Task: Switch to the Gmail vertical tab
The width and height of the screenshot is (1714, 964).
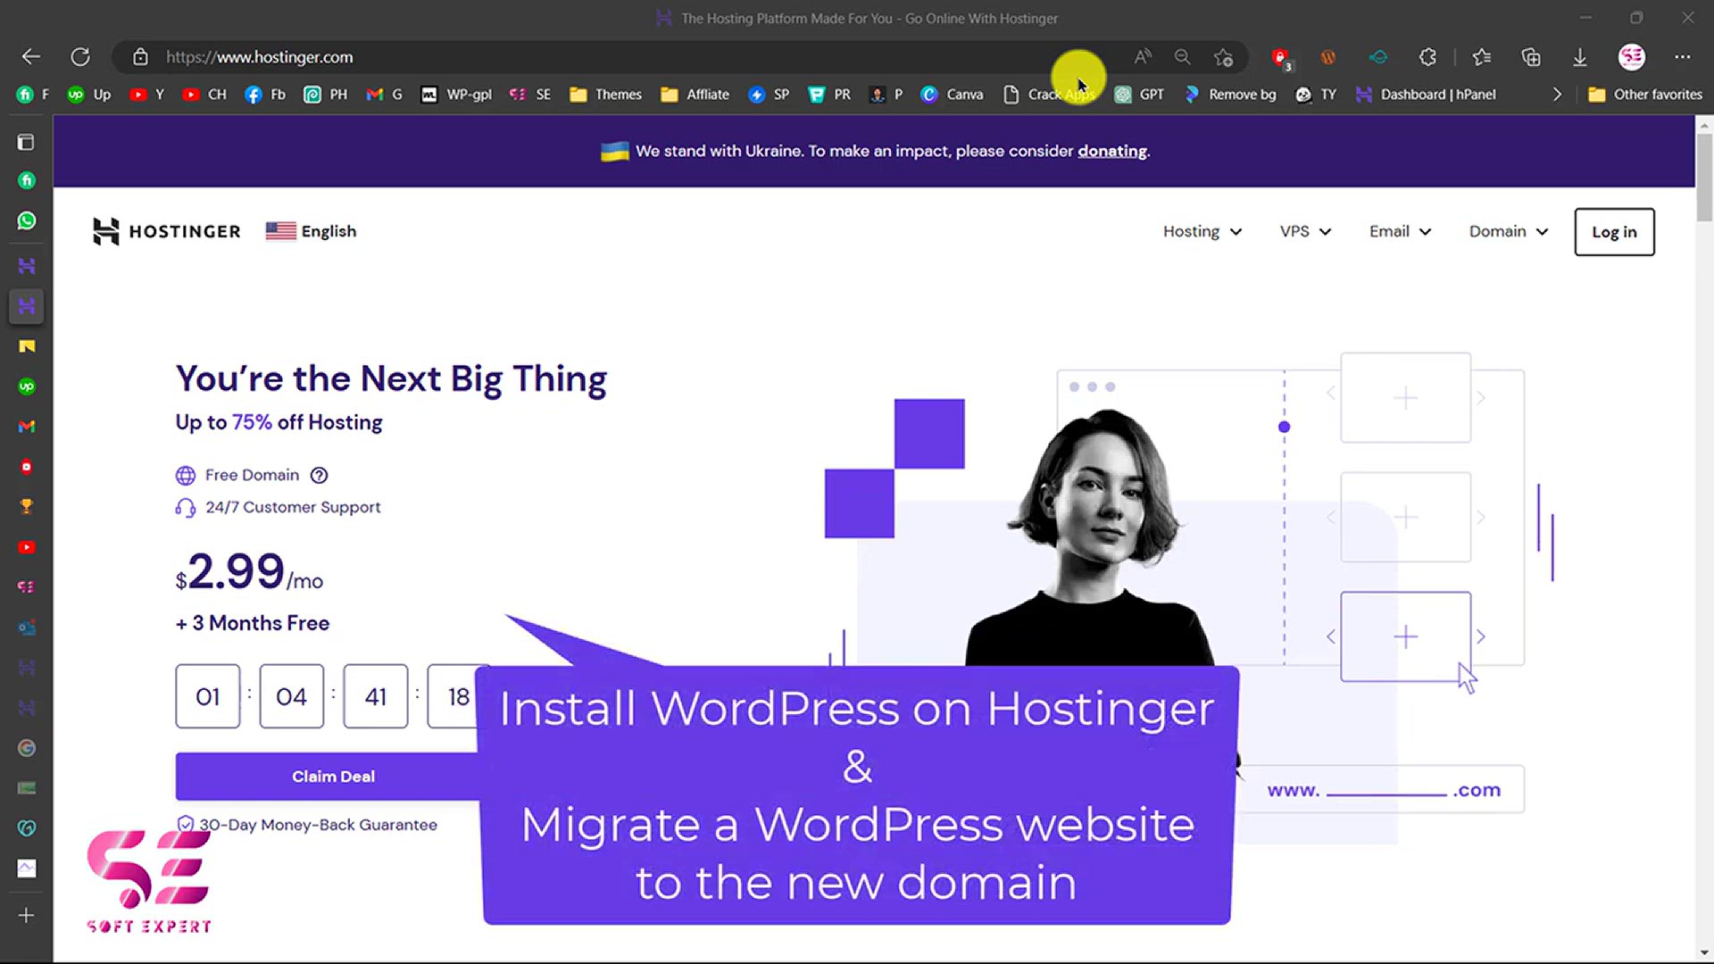Action: (27, 427)
